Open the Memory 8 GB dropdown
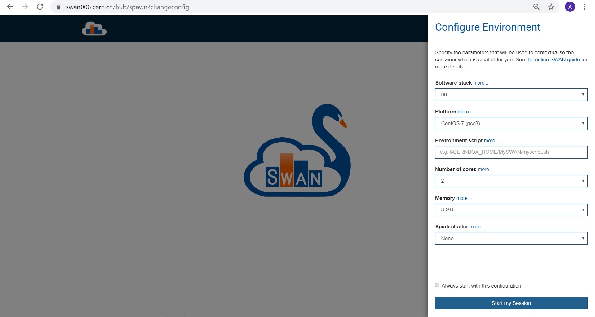595x317 pixels. (x=511, y=210)
